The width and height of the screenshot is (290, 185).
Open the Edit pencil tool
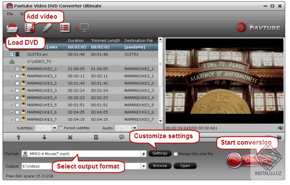[47, 28]
